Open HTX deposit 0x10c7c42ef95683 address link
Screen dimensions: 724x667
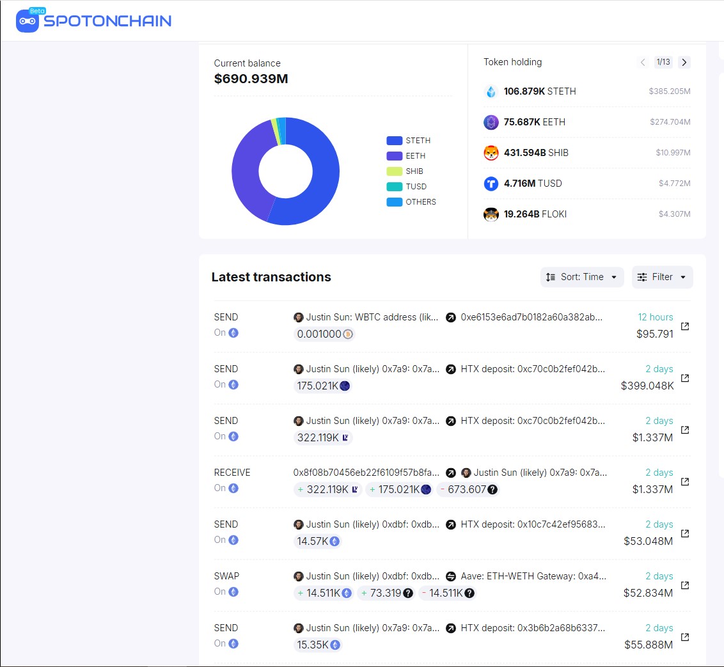532,524
